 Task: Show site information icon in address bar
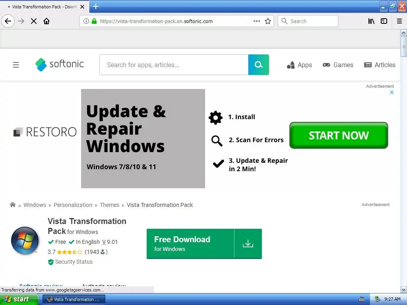tap(86, 21)
